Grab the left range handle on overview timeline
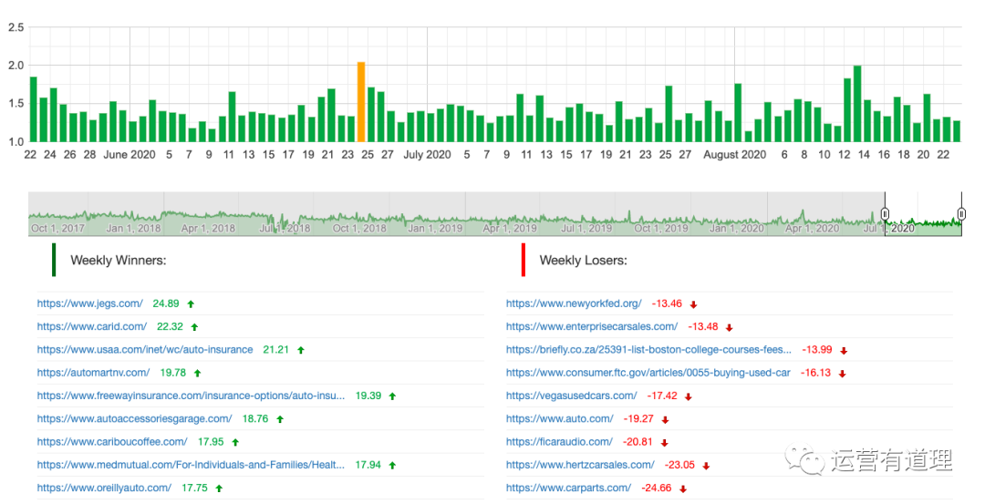 [885, 214]
